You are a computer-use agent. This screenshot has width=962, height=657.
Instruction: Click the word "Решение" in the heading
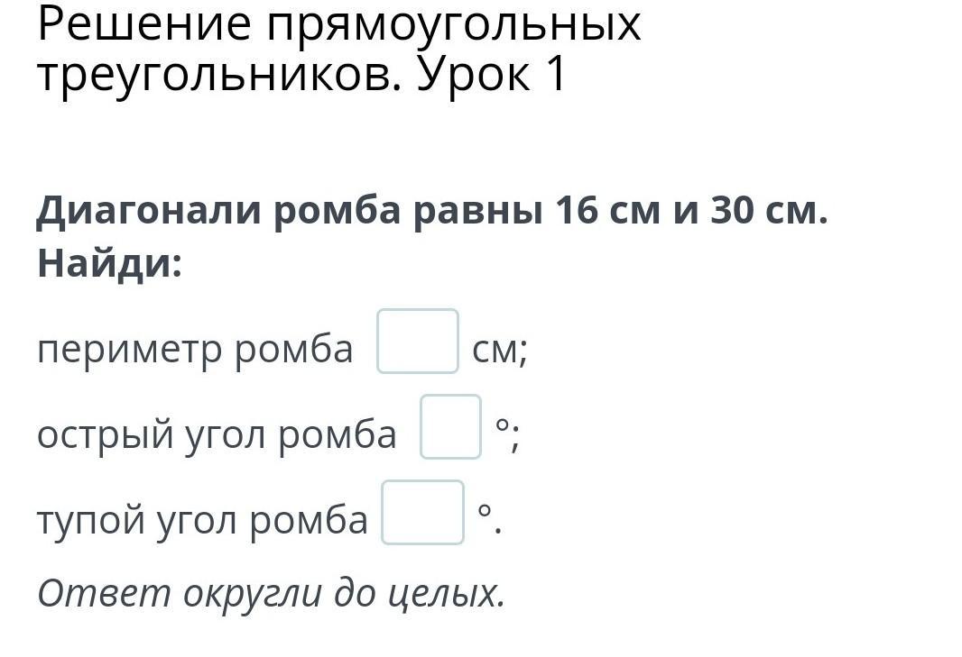[144, 24]
